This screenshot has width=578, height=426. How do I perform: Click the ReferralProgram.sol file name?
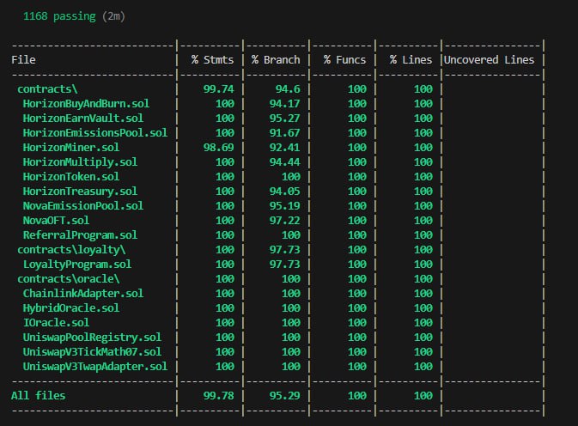coord(80,234)
